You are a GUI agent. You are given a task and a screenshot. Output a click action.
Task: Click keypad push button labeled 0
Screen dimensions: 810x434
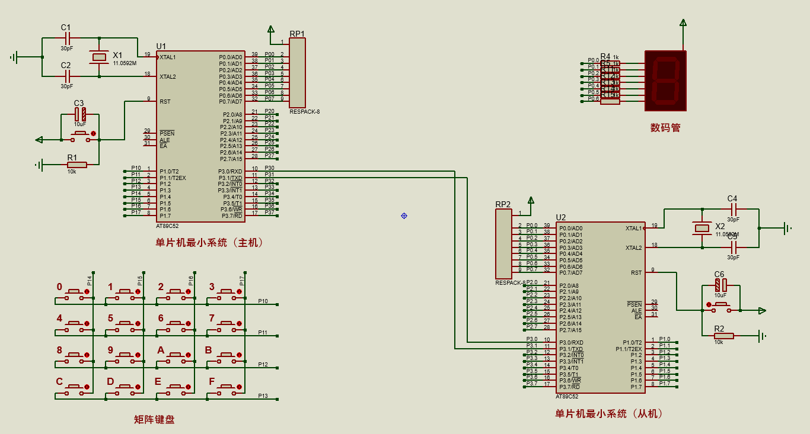pos(76,292)
